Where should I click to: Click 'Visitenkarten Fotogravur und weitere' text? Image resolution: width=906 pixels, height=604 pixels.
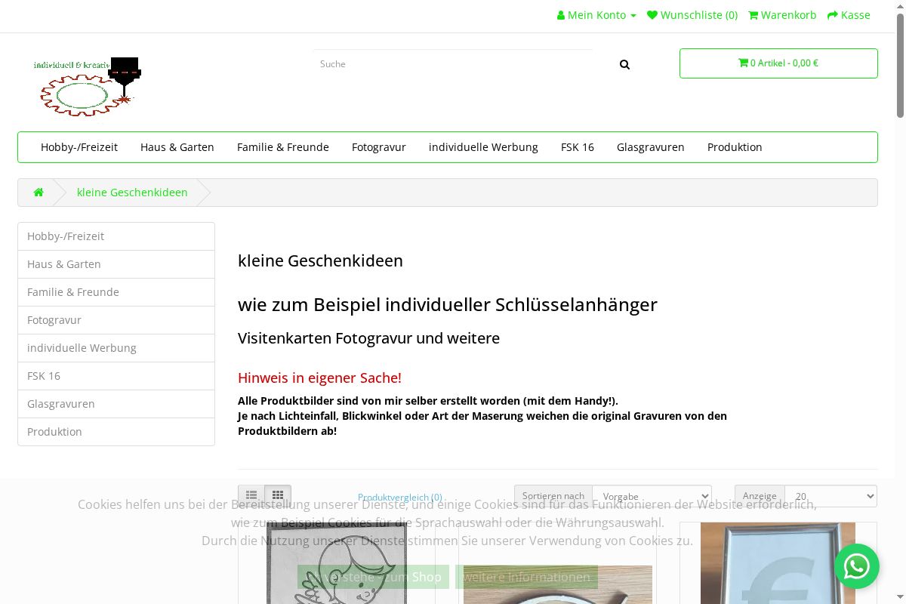(x=368, y=338)
